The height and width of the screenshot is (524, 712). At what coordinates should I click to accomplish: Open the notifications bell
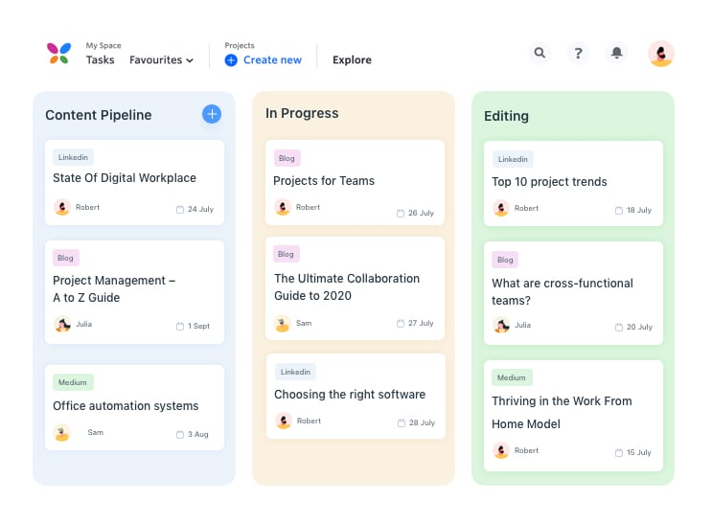point(616,53)
